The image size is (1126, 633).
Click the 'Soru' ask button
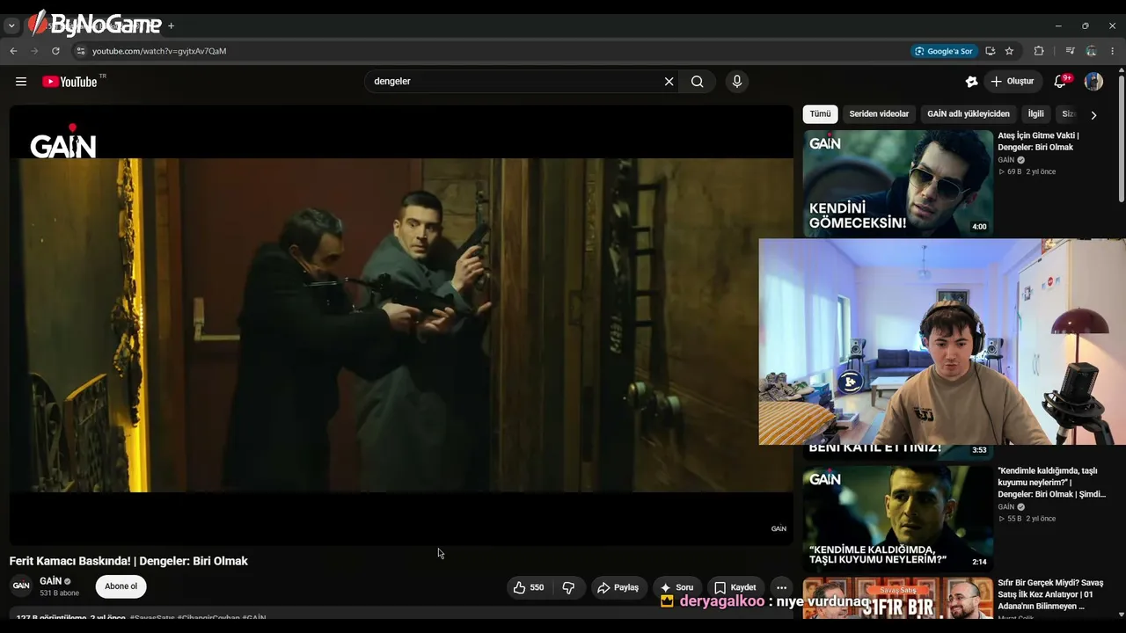point(676,587)
